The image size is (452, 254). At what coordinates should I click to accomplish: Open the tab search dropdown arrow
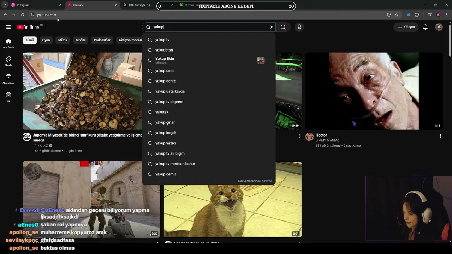(x=5, y=5)
